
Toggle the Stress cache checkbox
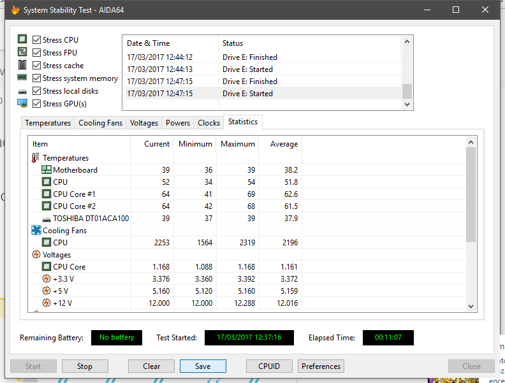[x=37, y=66]
